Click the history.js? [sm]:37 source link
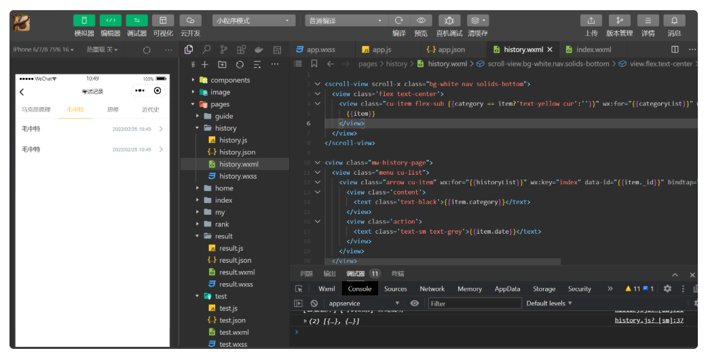The image size is (708, 357). [x=649, y=320]
